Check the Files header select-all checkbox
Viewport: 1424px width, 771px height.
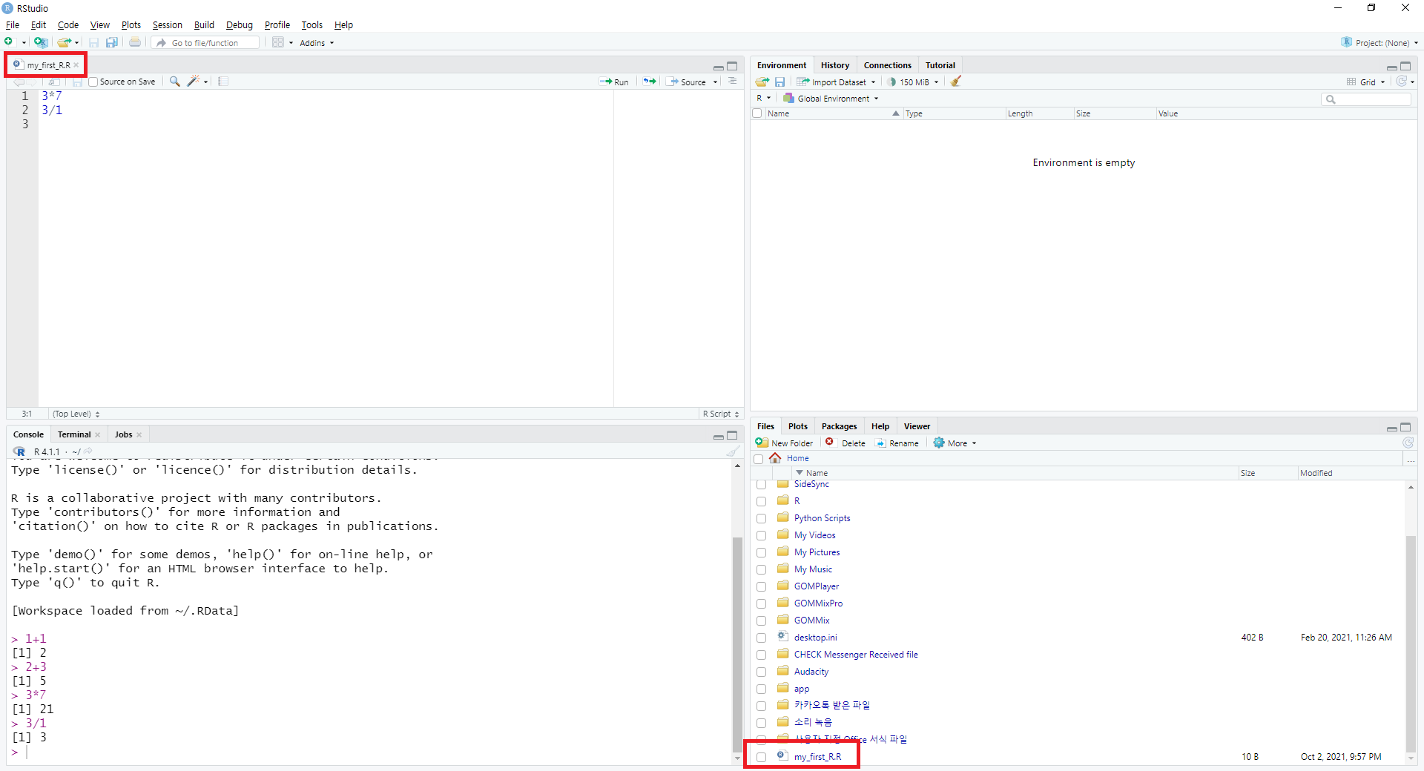[759, 459]
